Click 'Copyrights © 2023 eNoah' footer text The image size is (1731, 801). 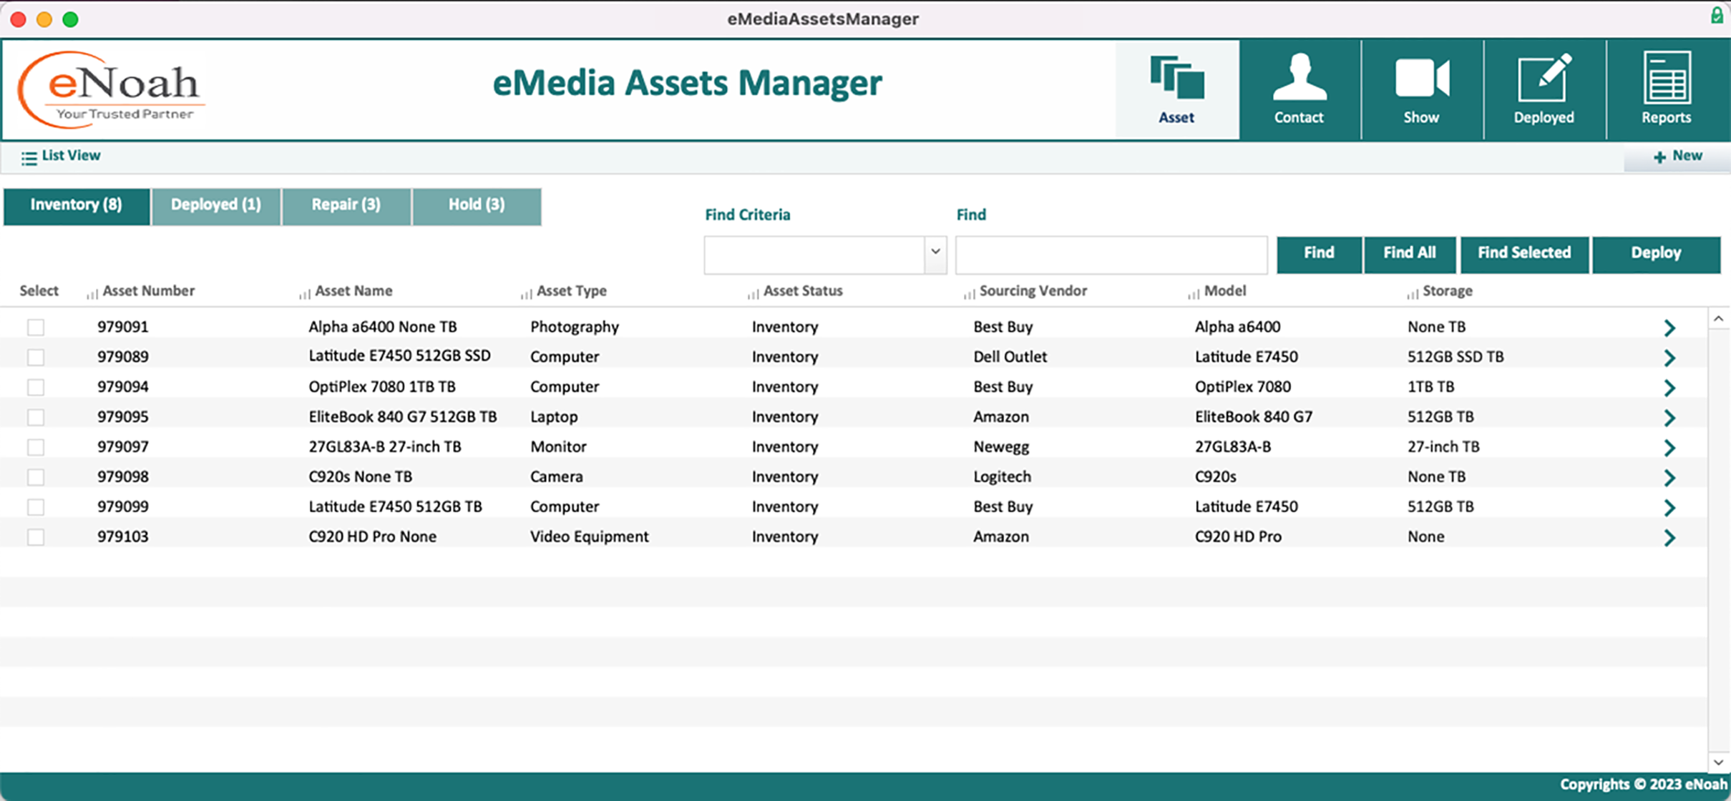coord(1644,785)
